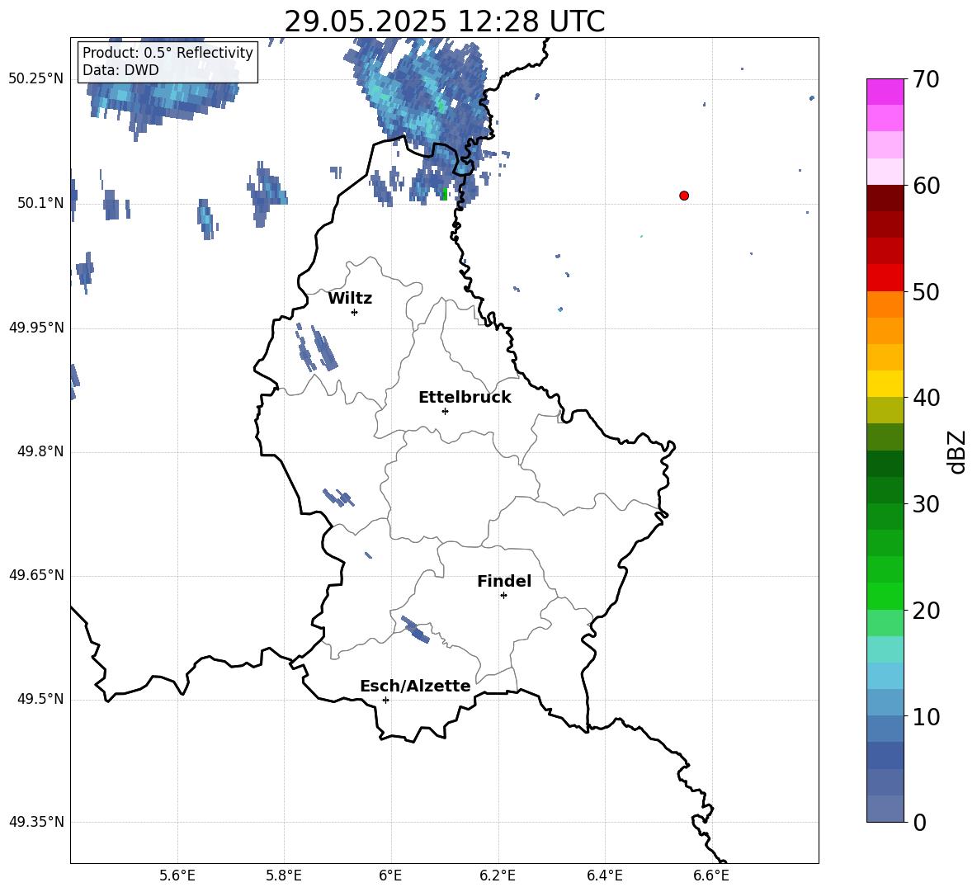Viewport: 977px width, 892px height.
Task: Click the red dot marker east of Luxembourg
Action: (x=684, y=196)
